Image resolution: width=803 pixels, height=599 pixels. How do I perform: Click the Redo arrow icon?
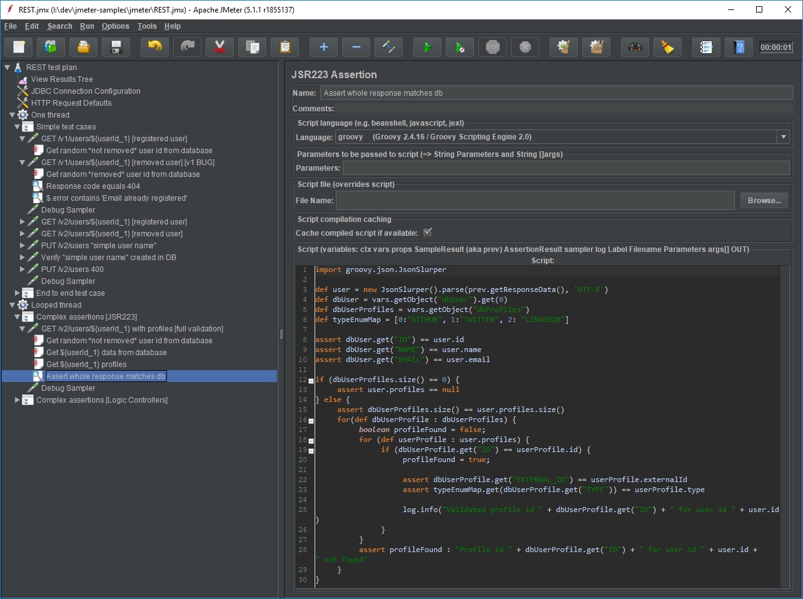click(188, 47)
